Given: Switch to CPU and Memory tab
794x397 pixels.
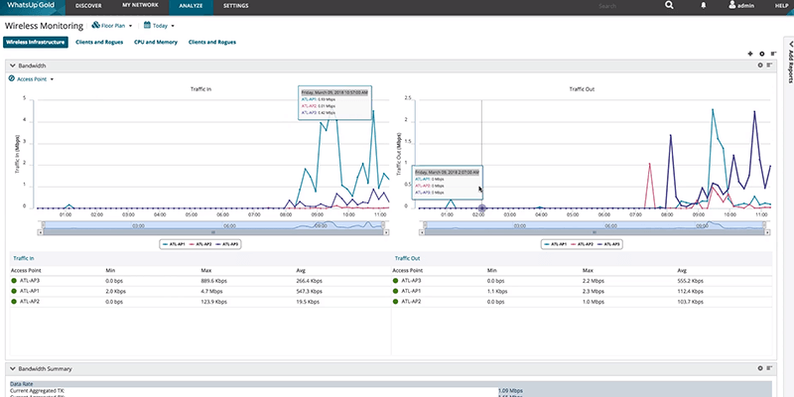Looking at the screenshot, I should click(156, 43).
